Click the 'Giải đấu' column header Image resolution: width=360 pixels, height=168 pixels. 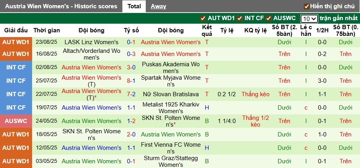coord(16,30)
